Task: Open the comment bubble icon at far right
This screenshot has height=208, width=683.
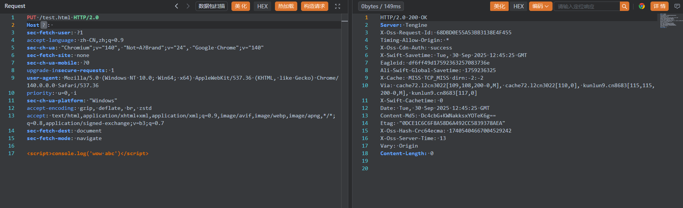Action: coord(677,6)
